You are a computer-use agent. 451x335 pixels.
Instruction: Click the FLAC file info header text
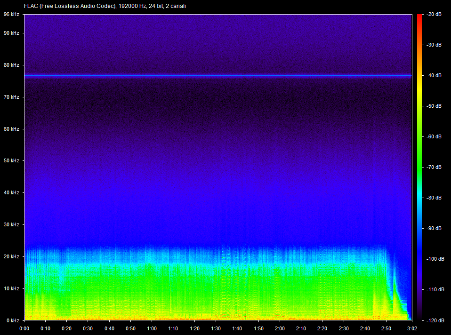pyautogui.click(x=105, y=6)
